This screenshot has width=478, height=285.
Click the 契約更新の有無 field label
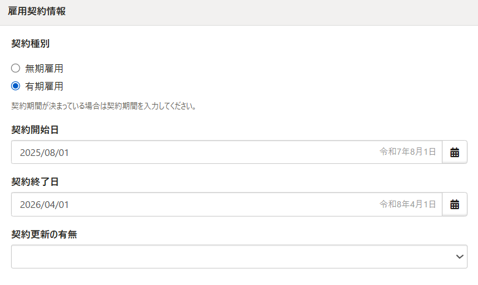(x=44, y=234)
